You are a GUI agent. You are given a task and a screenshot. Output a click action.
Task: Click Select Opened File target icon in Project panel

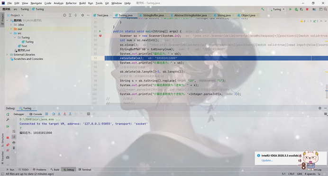click(x=64, y=15)
